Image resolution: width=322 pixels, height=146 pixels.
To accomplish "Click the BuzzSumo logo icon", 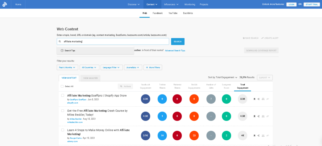I will click(5, 4).
